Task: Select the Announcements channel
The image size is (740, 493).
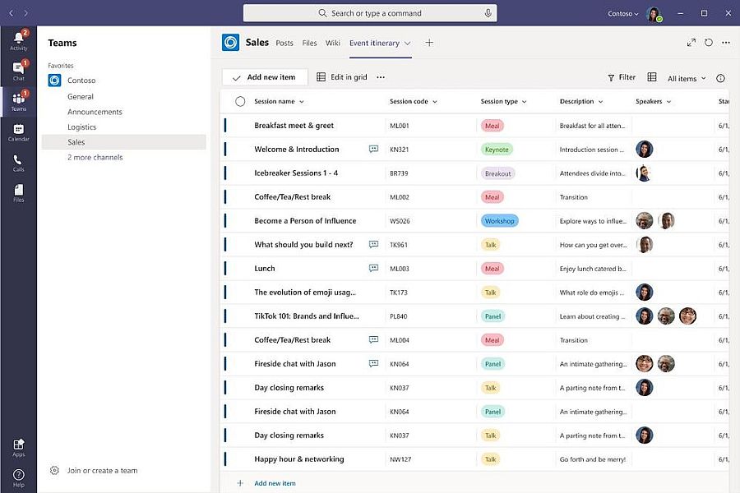Action: click(x=95, y=112)
